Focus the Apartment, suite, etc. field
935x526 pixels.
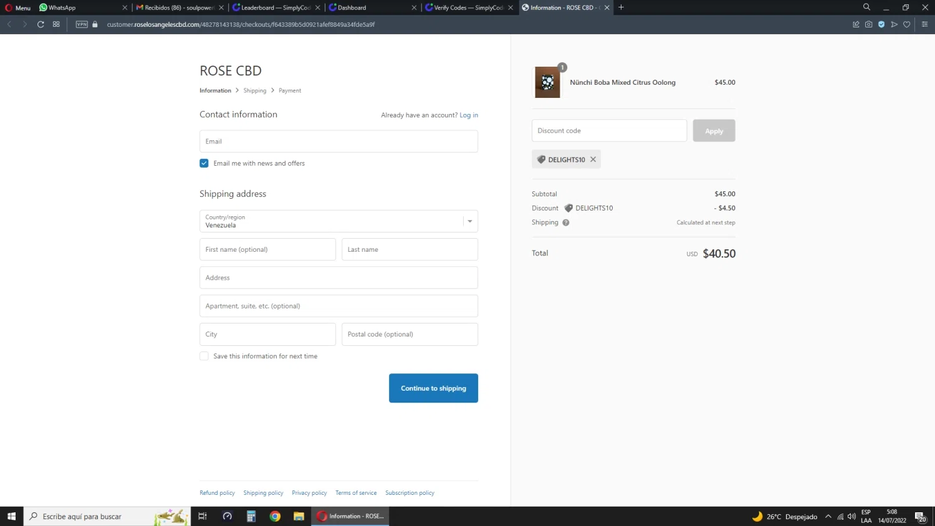tap(338, 306)
